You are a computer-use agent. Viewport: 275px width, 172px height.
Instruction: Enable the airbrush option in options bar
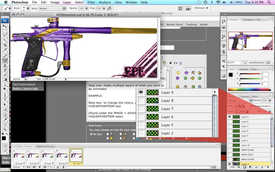109,8
